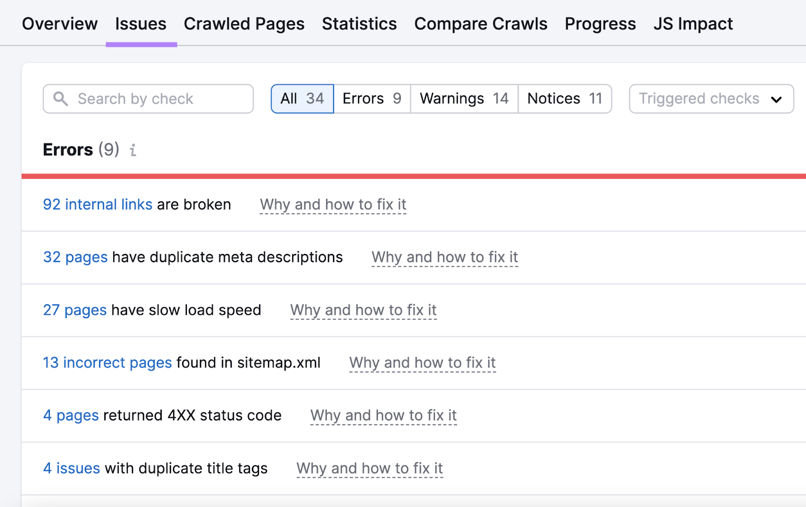This screenshot has height=507, width=806.
Task: Open the JS Impact tab
Action: tap(693, 23)
